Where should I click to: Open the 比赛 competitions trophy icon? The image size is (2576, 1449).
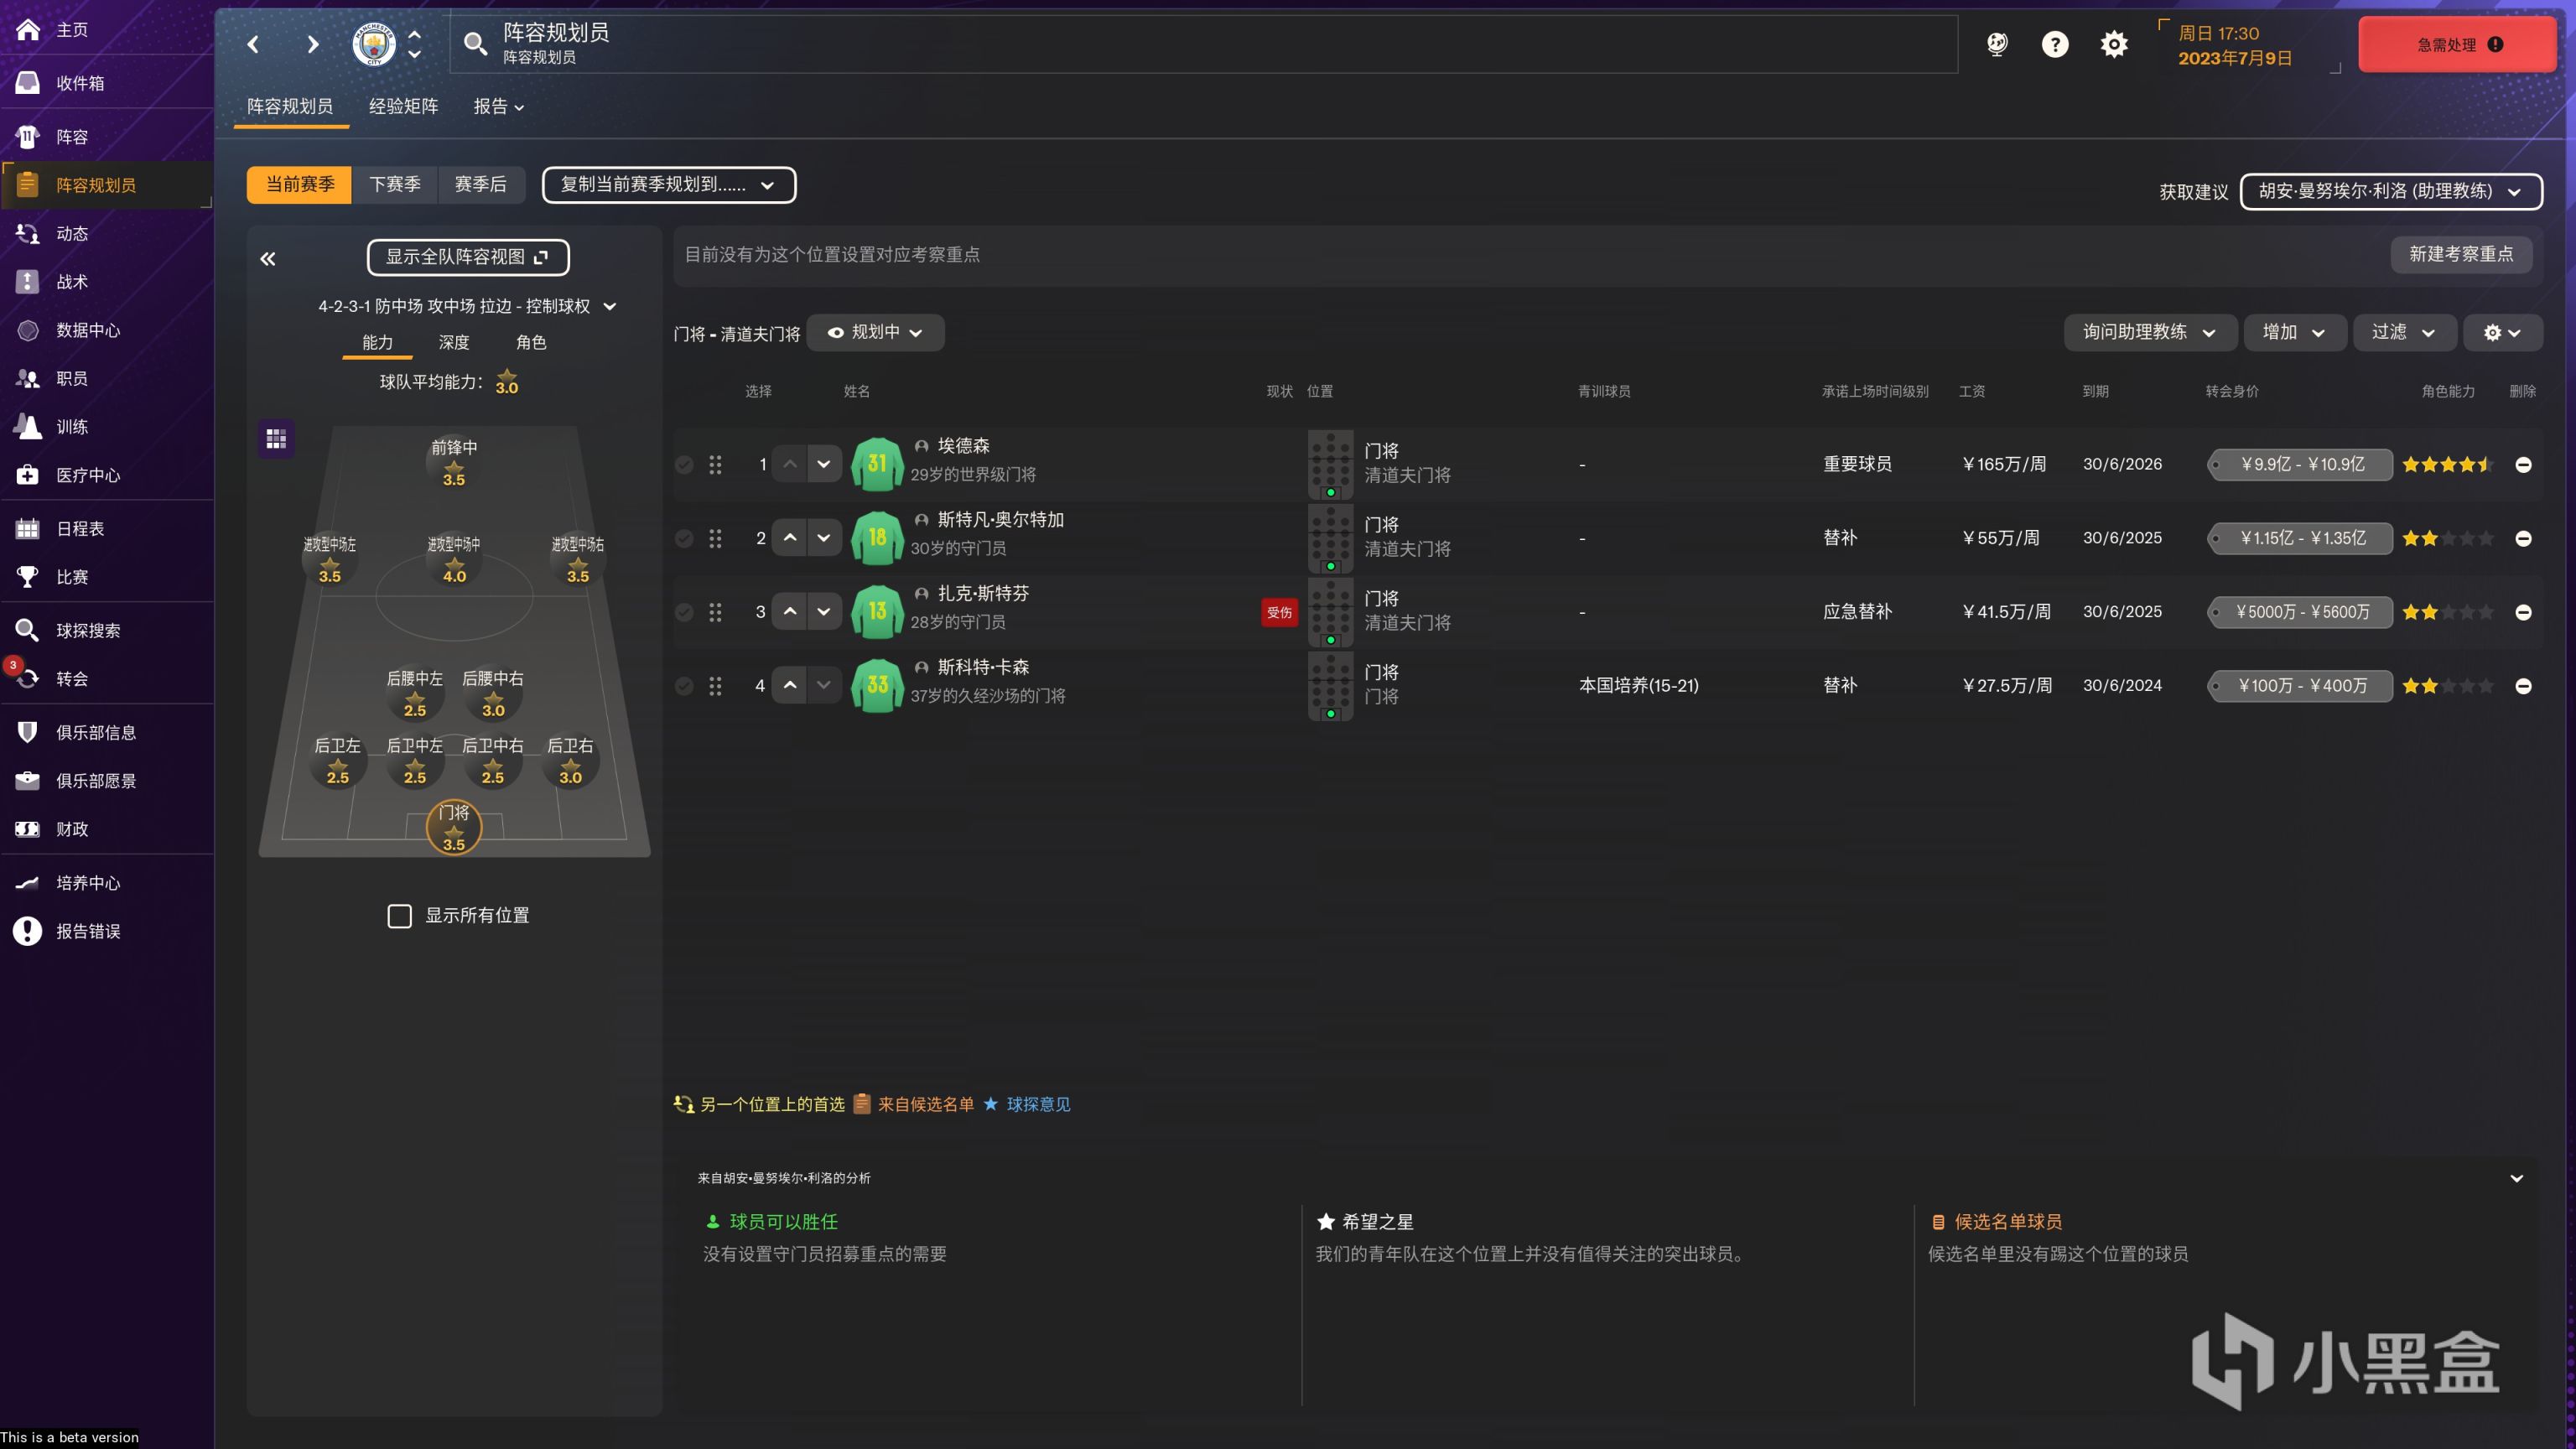pos(28,577)
